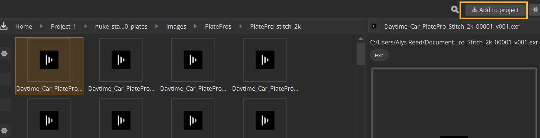Open the gear settings next to Add to project

click(535, 10)
